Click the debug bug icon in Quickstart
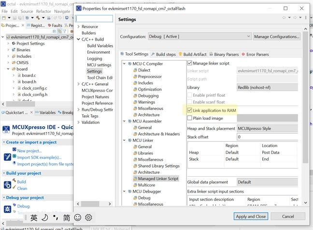Screen dimensions: 313x230 (x=7, y=209)
